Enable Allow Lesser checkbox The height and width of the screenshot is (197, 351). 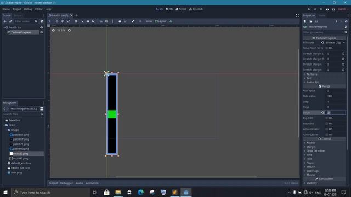point(327,135)
